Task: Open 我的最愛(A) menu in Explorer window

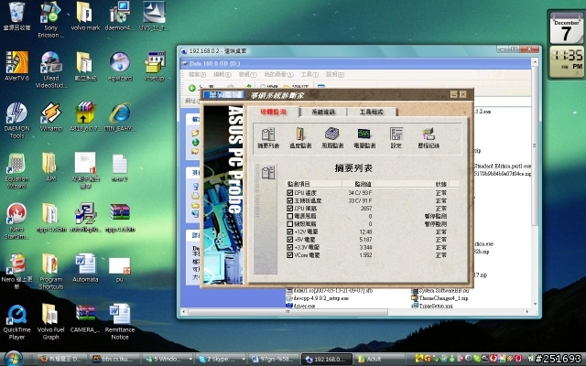Action: coord(278,75)
